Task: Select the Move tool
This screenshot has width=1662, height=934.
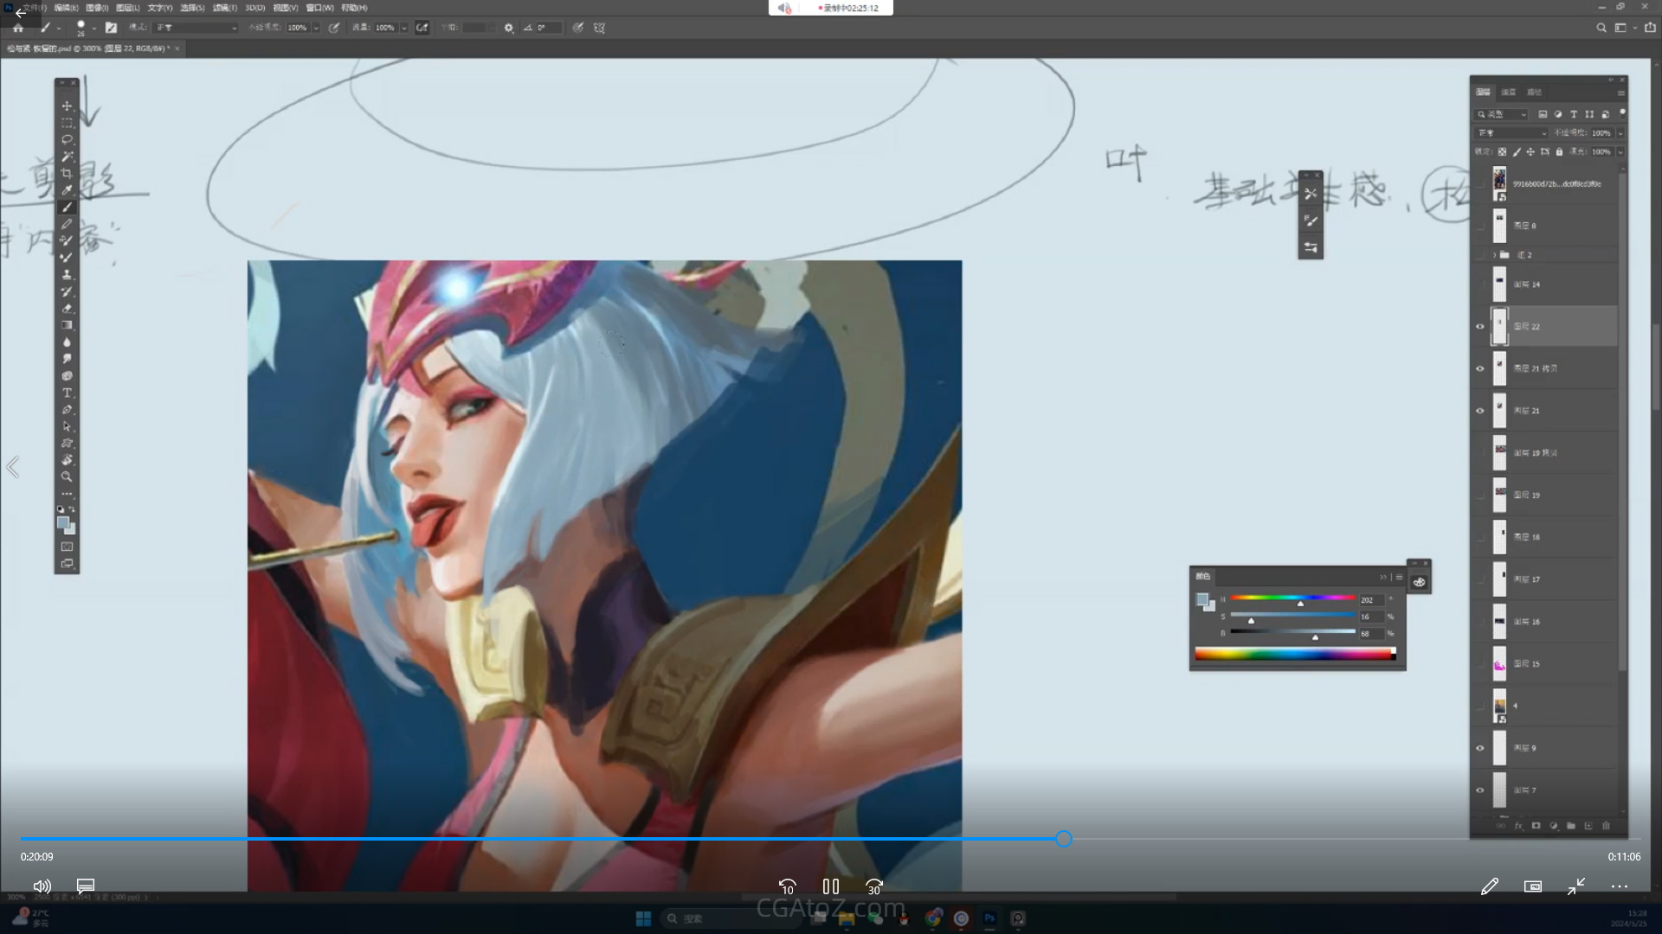Action: coord(67,106)
